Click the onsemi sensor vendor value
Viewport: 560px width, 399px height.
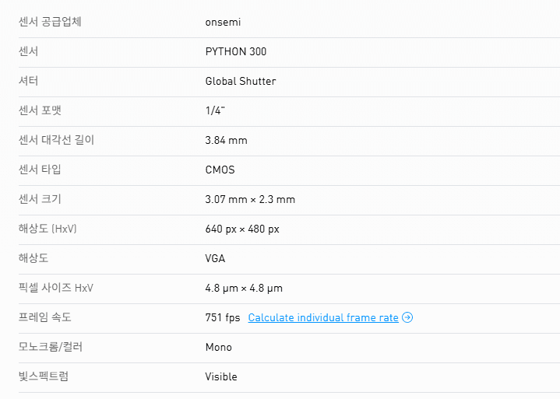pos(223,22)
